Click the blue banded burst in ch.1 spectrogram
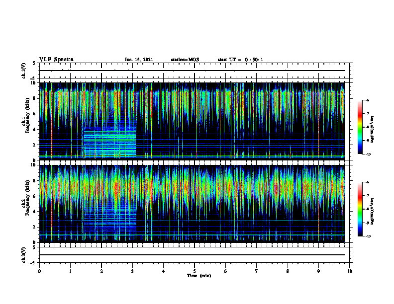 [109, 143]
